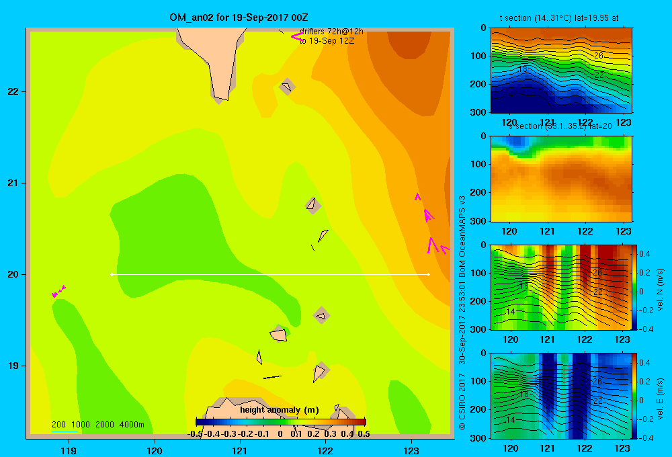This screenshot has width=672, height=457.
Task: Click the vel. E velocity color bar
Action: (635, 396)
